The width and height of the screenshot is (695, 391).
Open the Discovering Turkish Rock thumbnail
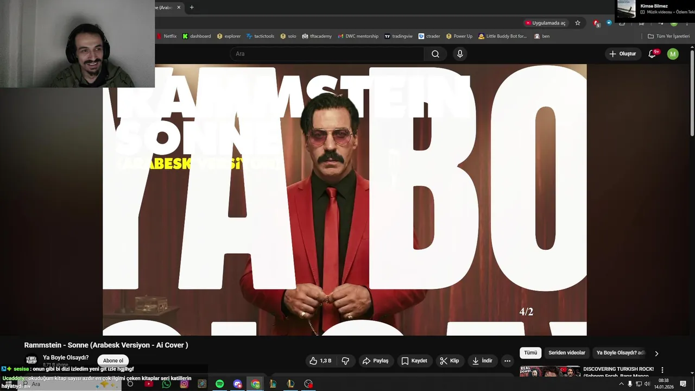[549, 371]
